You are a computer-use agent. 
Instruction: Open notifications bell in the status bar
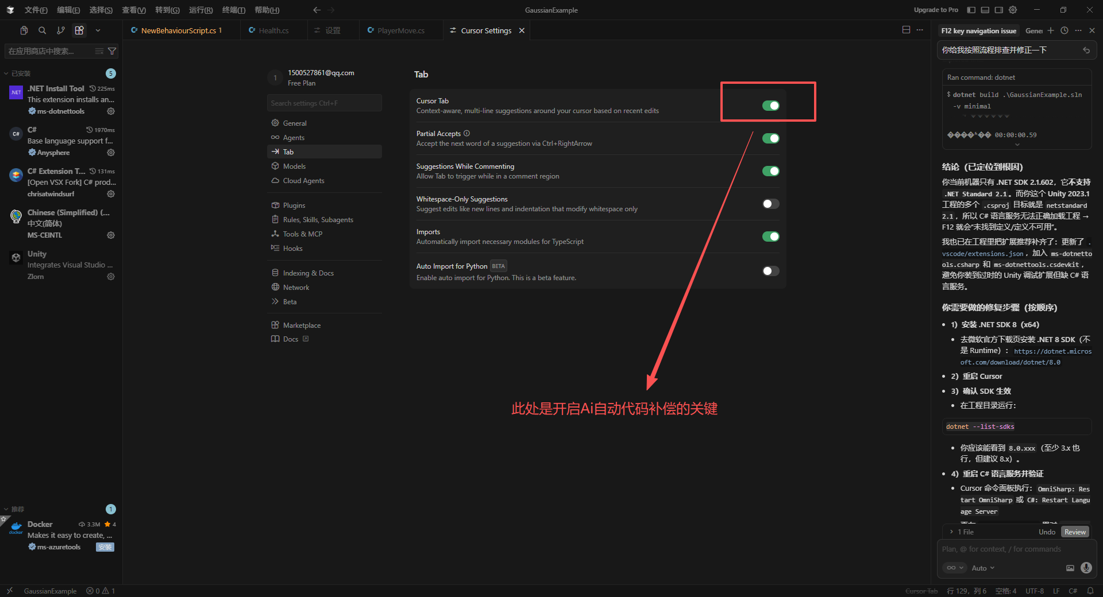click(x=1090, y=591)
